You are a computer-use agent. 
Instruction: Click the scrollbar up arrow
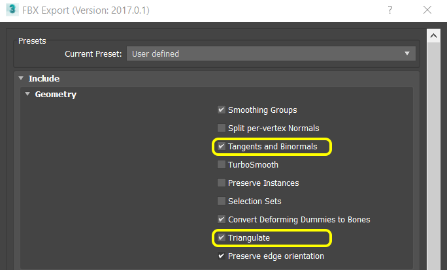[x=432, y=34]
